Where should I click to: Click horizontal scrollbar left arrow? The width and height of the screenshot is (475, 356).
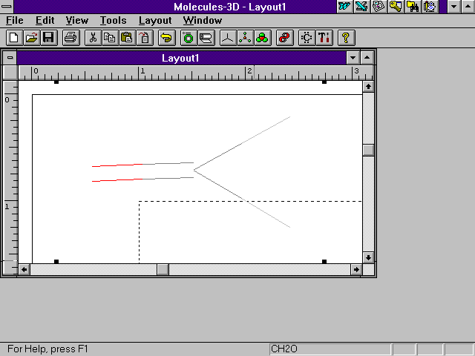[24, 269]
